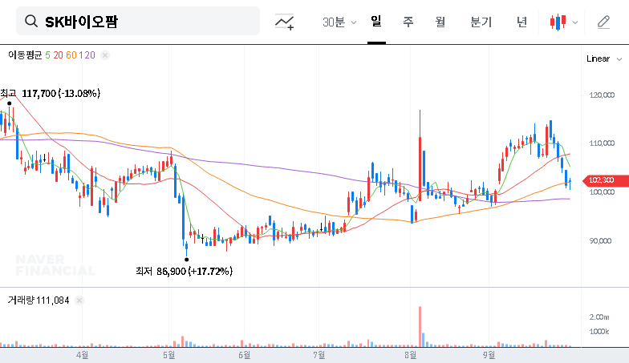Click the 8월 date axis label
629x363 pixels.
tap(411, 354)
